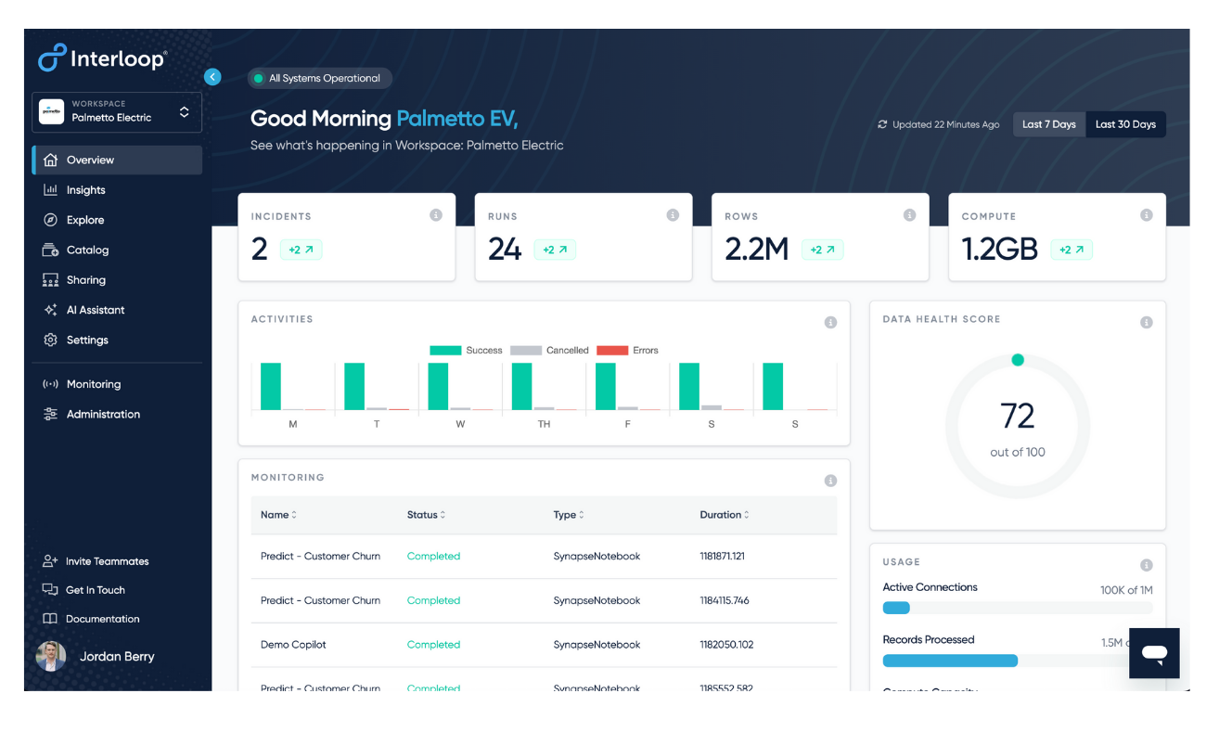The width and height of the screenshot is (1219, 732).
Task: Click the Catalog icon
Action: tap(51, 250)
